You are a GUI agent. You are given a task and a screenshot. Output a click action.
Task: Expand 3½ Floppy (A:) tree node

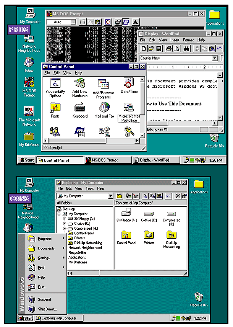click(65, 219)
